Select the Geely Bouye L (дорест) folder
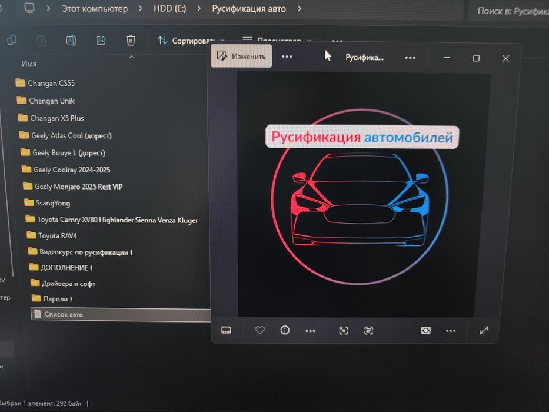 [x=62, y=153]
